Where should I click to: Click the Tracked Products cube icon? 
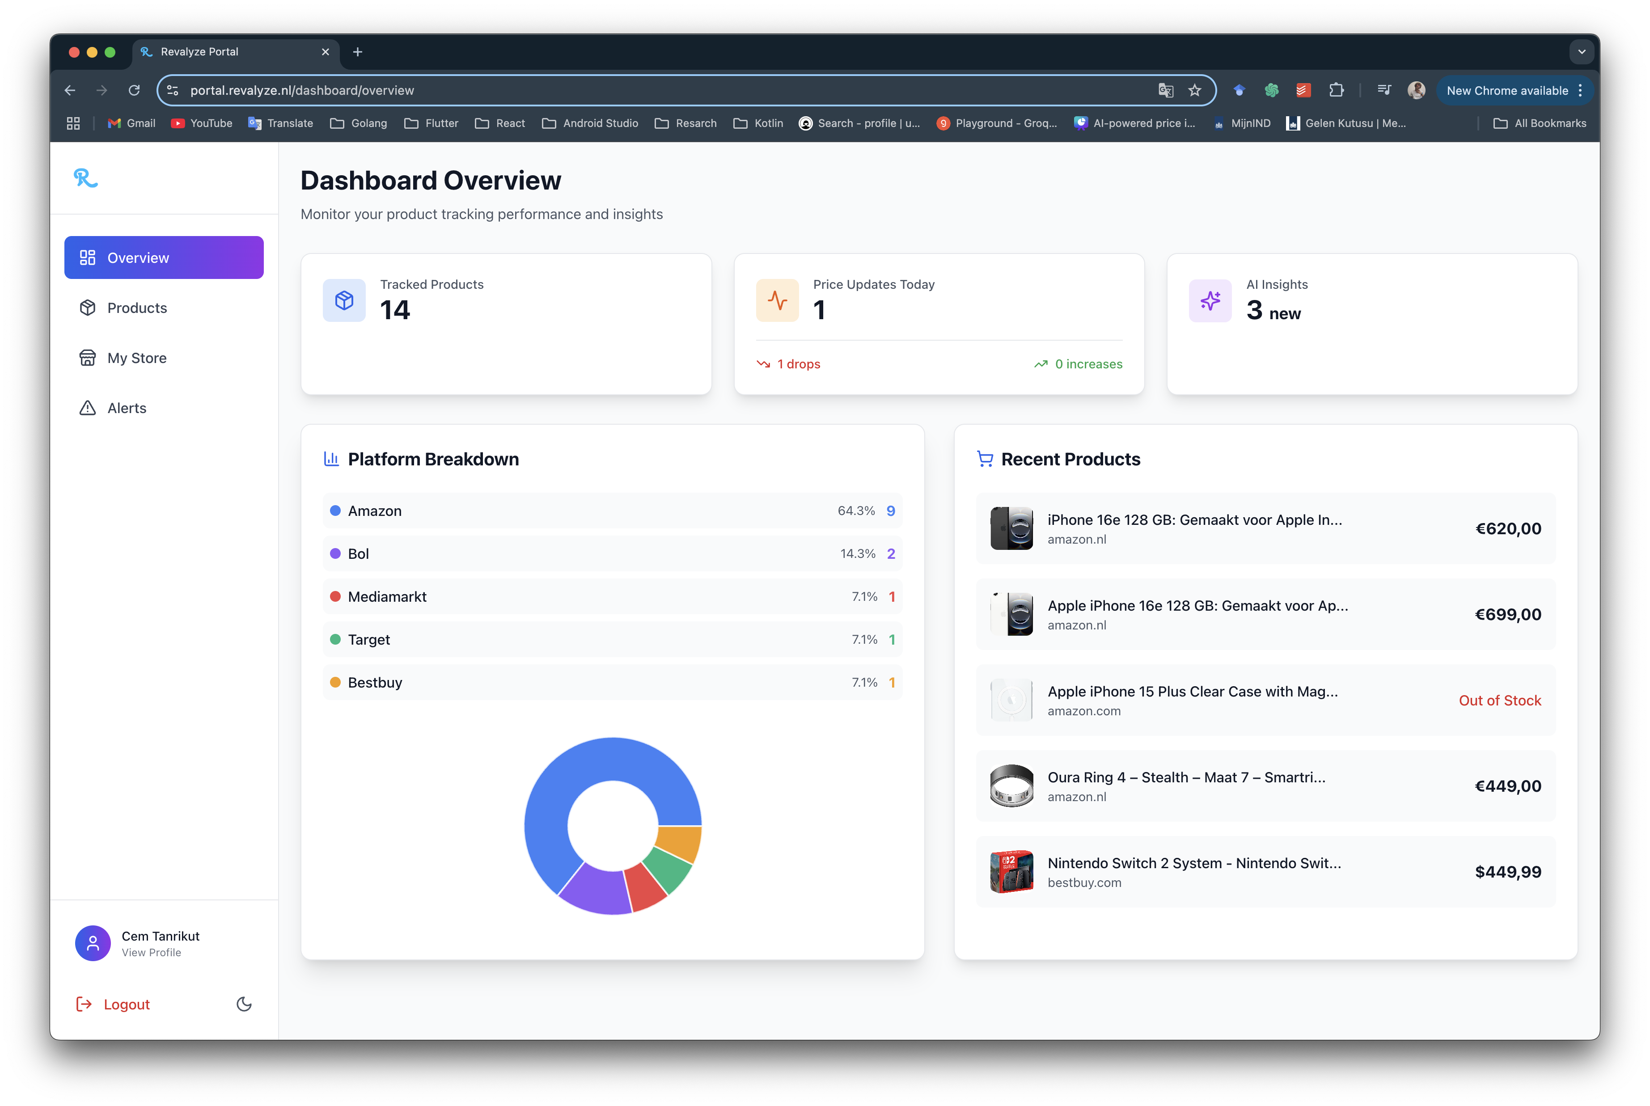(344, 300)
